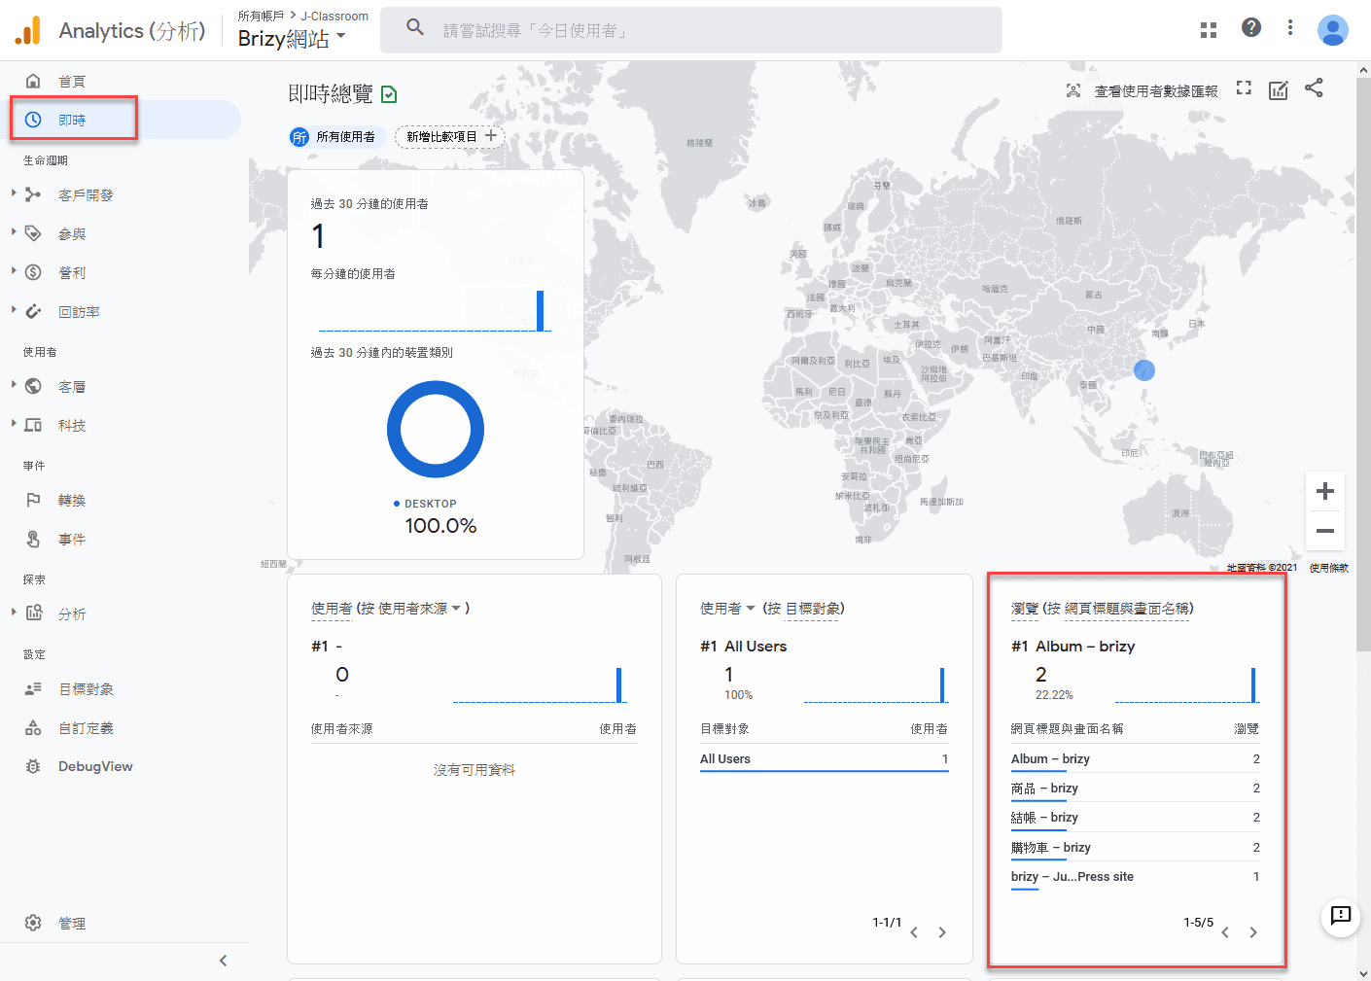Click the 新增比較項目 button
The image size is (1371, 981).
[450, 137]
